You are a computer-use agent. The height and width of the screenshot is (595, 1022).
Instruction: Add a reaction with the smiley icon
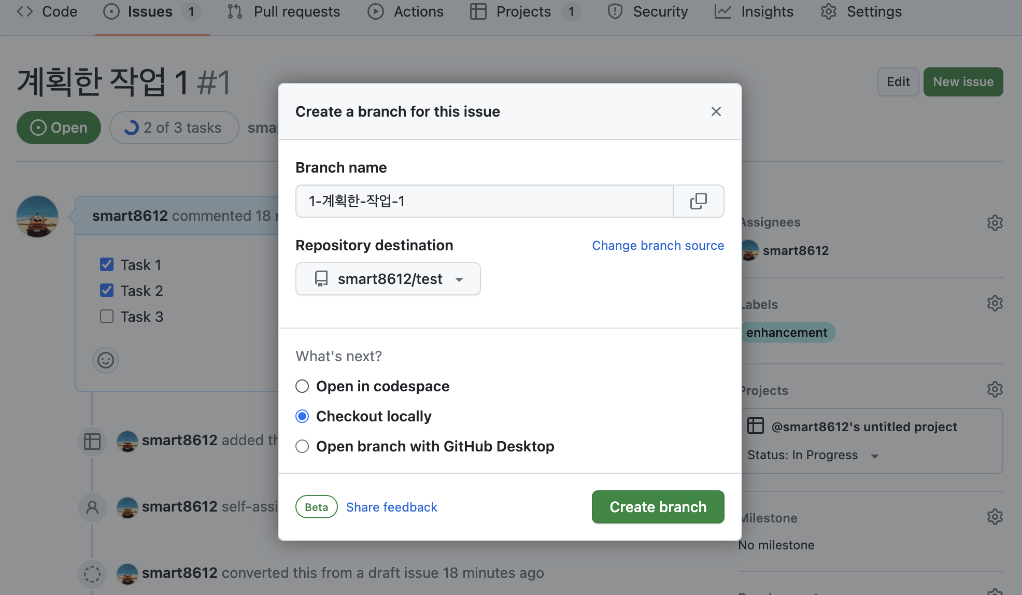point(106,360)
